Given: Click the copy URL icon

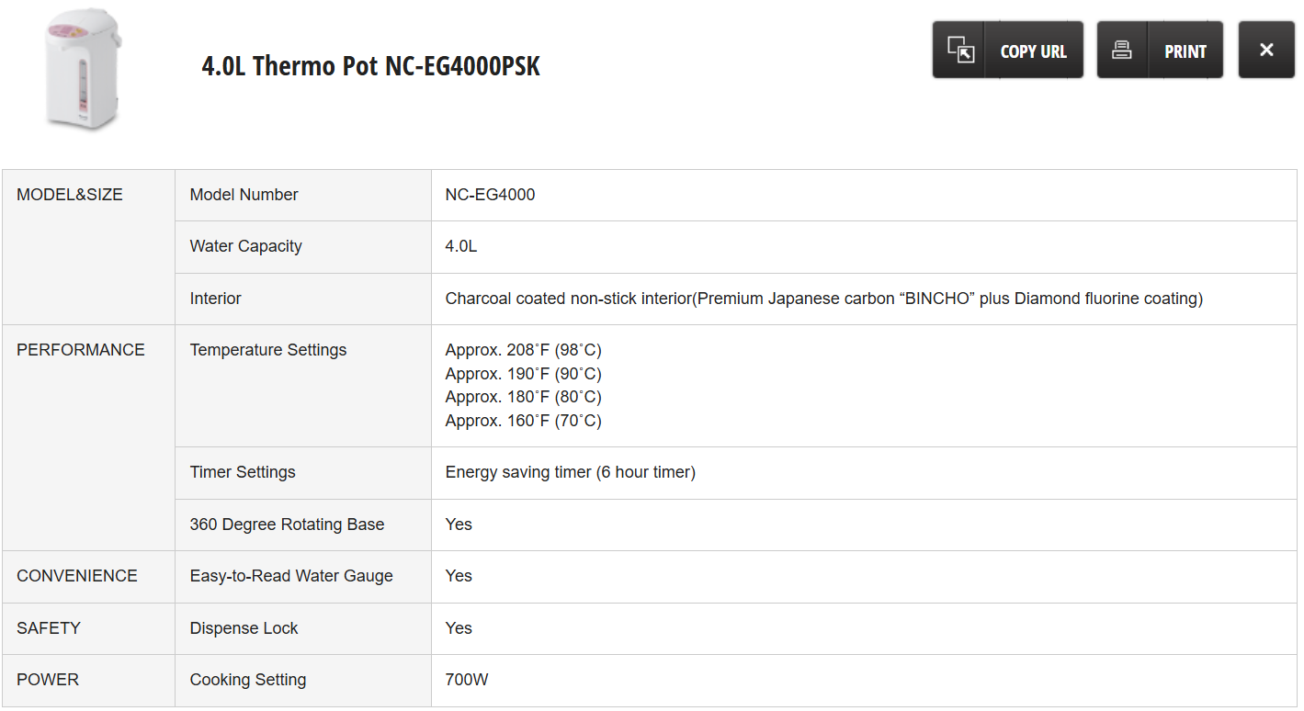Looking at the screenshot, I should click(x=960, y=50).
